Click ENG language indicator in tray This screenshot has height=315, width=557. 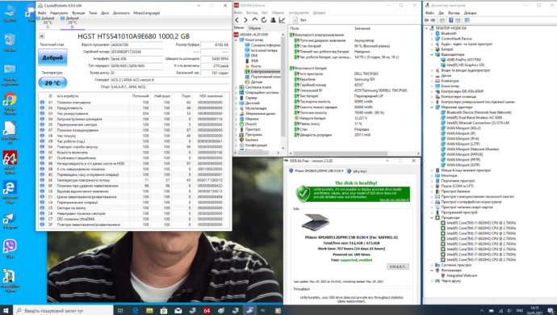click(519, 311)
